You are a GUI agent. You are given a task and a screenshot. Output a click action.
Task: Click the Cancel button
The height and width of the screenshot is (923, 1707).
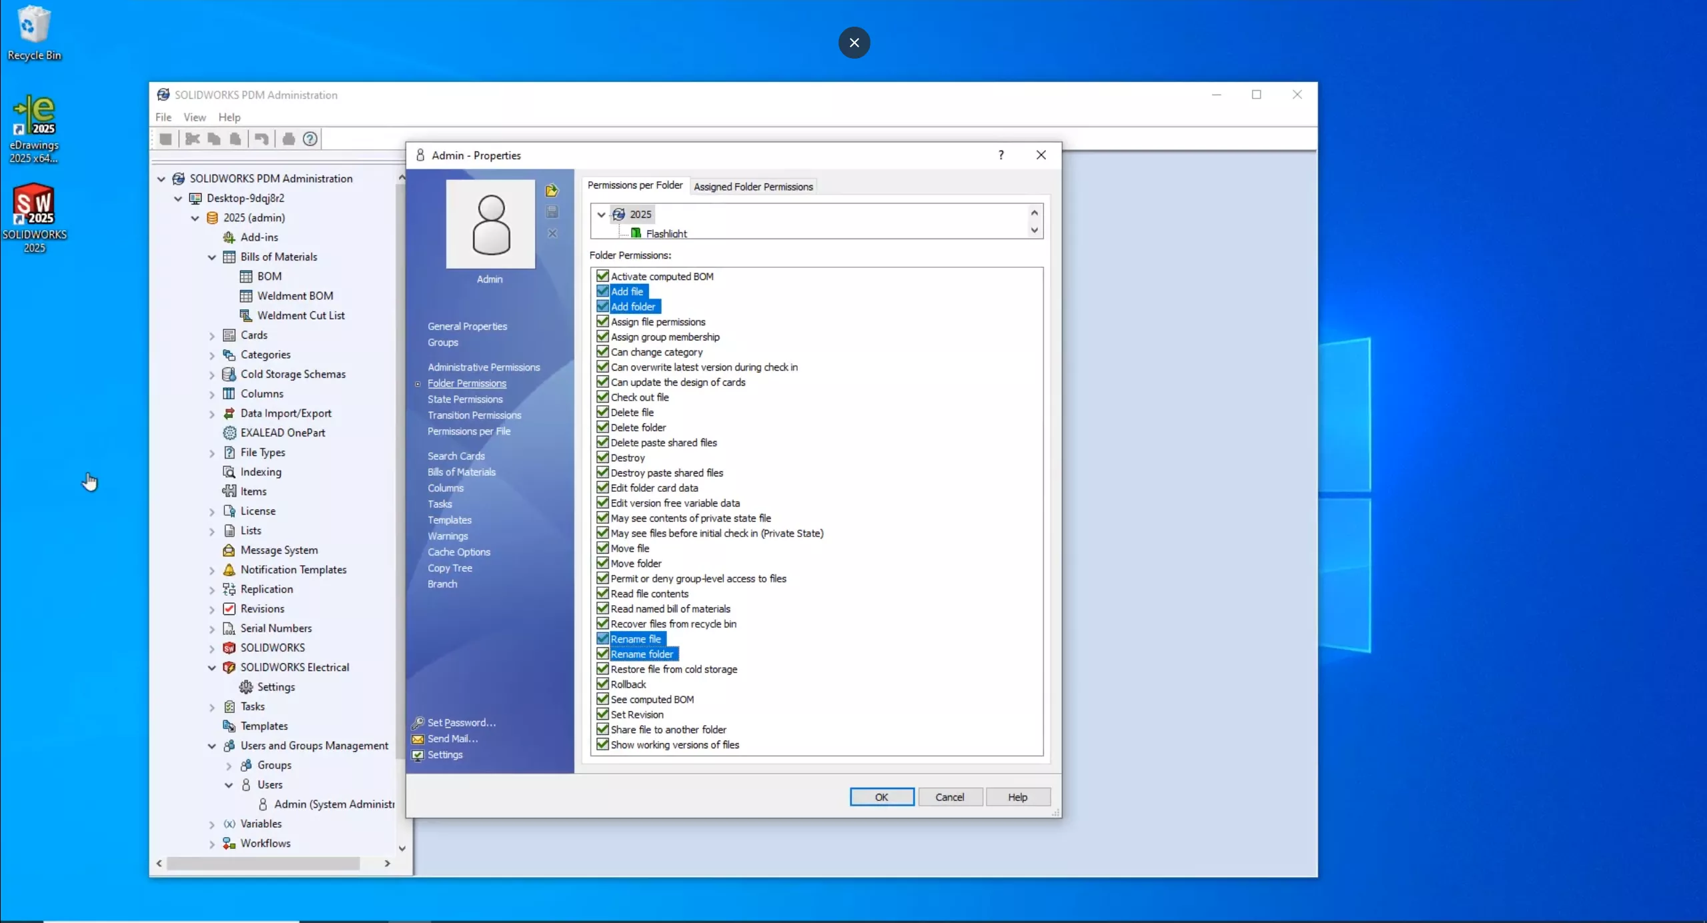coord(949,797)
